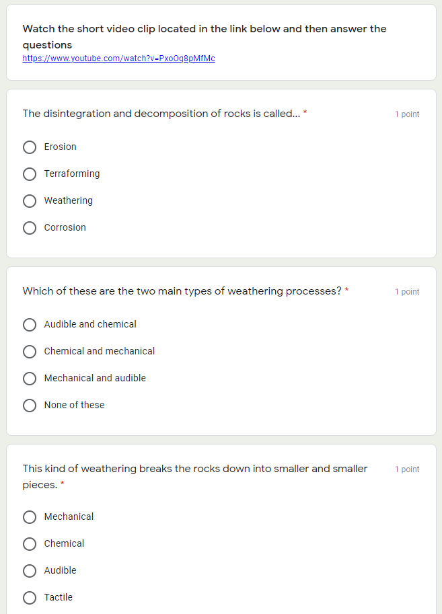Pick Audible and chemical as an answer
Viewport: 442px width, 614px height.
click(30, 325)
